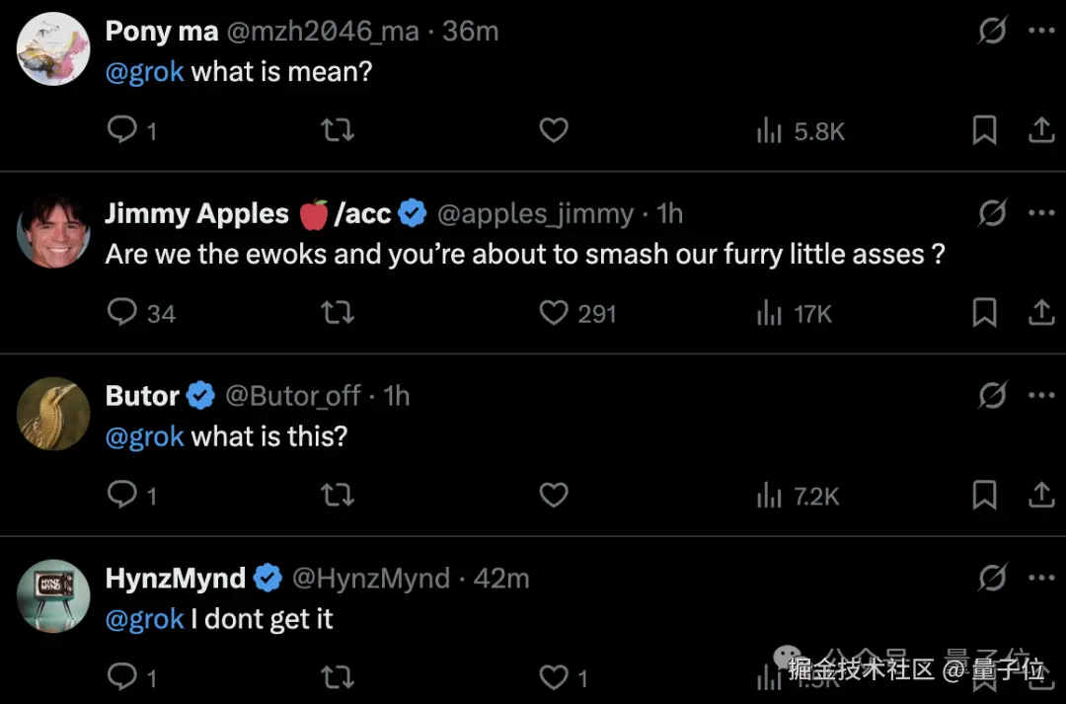Viewport: 1066px width, 704px height.
Task: Bookmark Butor's tweet
Action: pyautogui.click(x=984, y=495)
